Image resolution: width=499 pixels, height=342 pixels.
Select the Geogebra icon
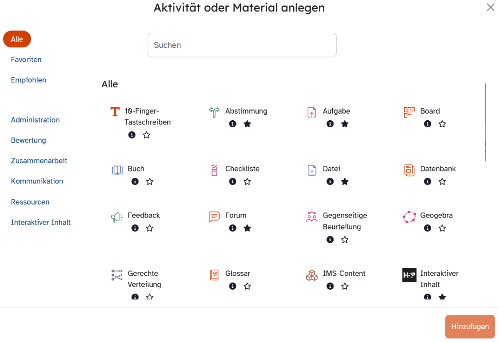click(x=409, y=217)
